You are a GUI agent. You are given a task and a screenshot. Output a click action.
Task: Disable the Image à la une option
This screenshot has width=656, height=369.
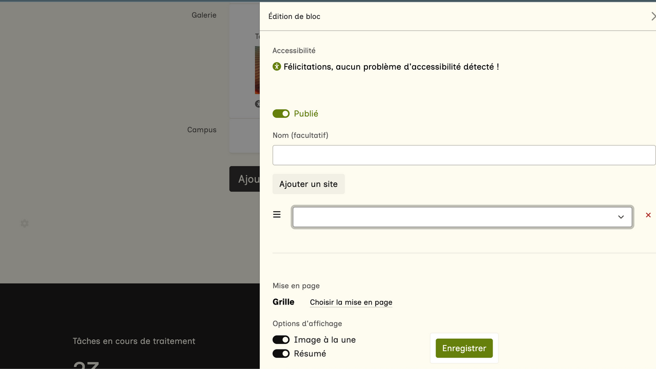coord(281,340)
